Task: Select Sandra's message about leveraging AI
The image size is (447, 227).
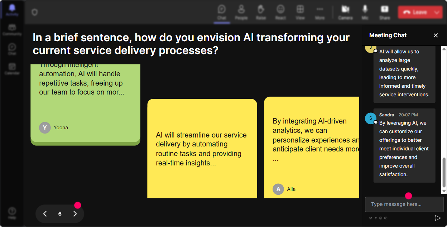Action: 404,145
